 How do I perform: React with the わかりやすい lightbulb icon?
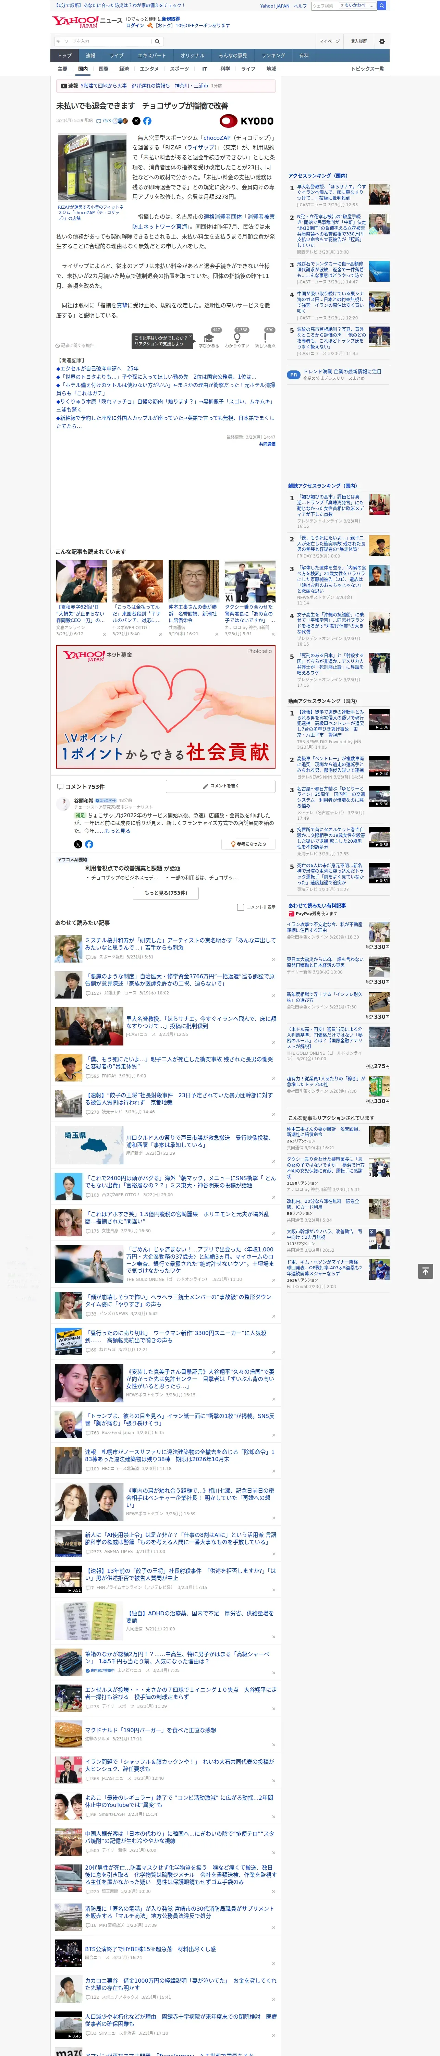tap(237, 339)
